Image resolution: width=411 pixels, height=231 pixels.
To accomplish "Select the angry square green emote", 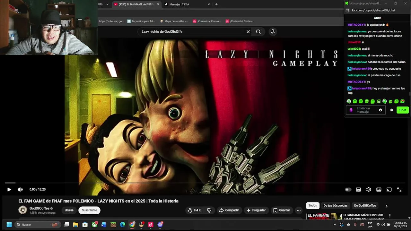I will (379, 101).
